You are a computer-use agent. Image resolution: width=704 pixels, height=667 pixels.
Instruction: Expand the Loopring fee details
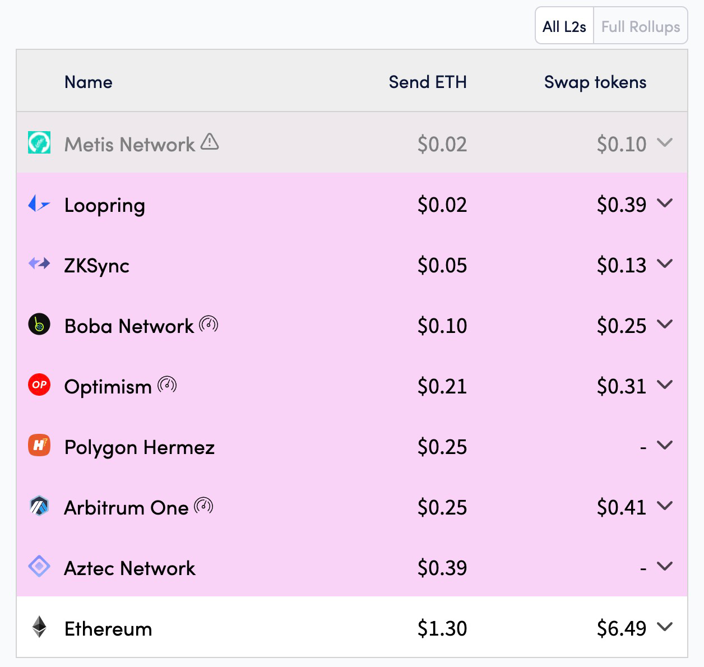click(666, 205)
